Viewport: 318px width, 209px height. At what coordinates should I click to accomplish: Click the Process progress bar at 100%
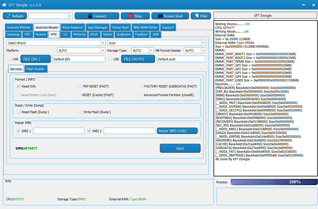click(274, 182)
